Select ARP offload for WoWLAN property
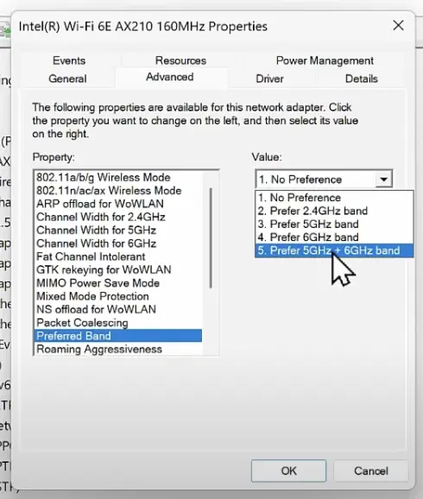This screenshot has height=499, width=423. coord(117,204)
